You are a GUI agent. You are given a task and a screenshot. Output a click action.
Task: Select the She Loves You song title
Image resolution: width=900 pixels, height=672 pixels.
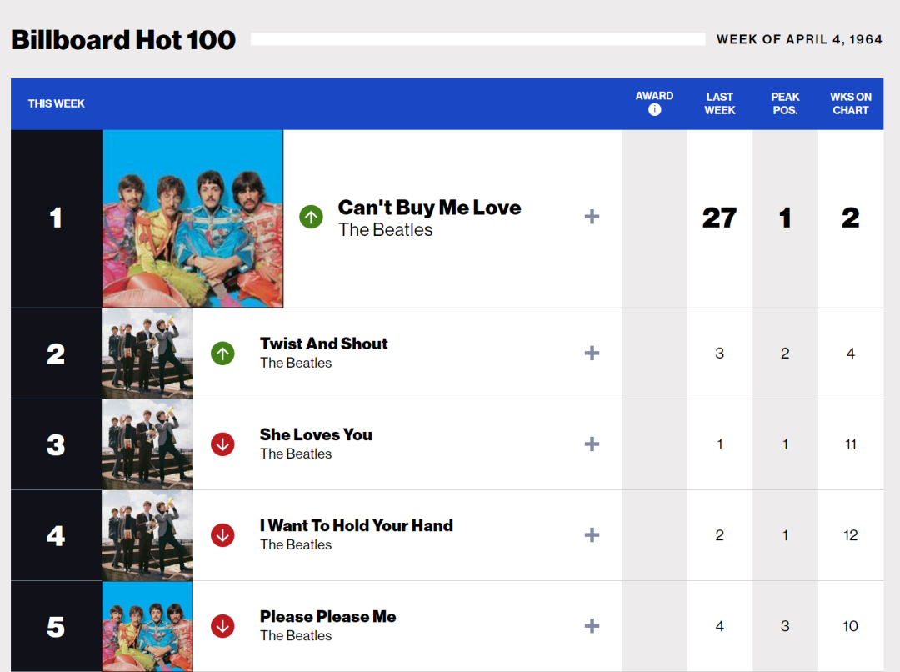(x=316, y=434)
